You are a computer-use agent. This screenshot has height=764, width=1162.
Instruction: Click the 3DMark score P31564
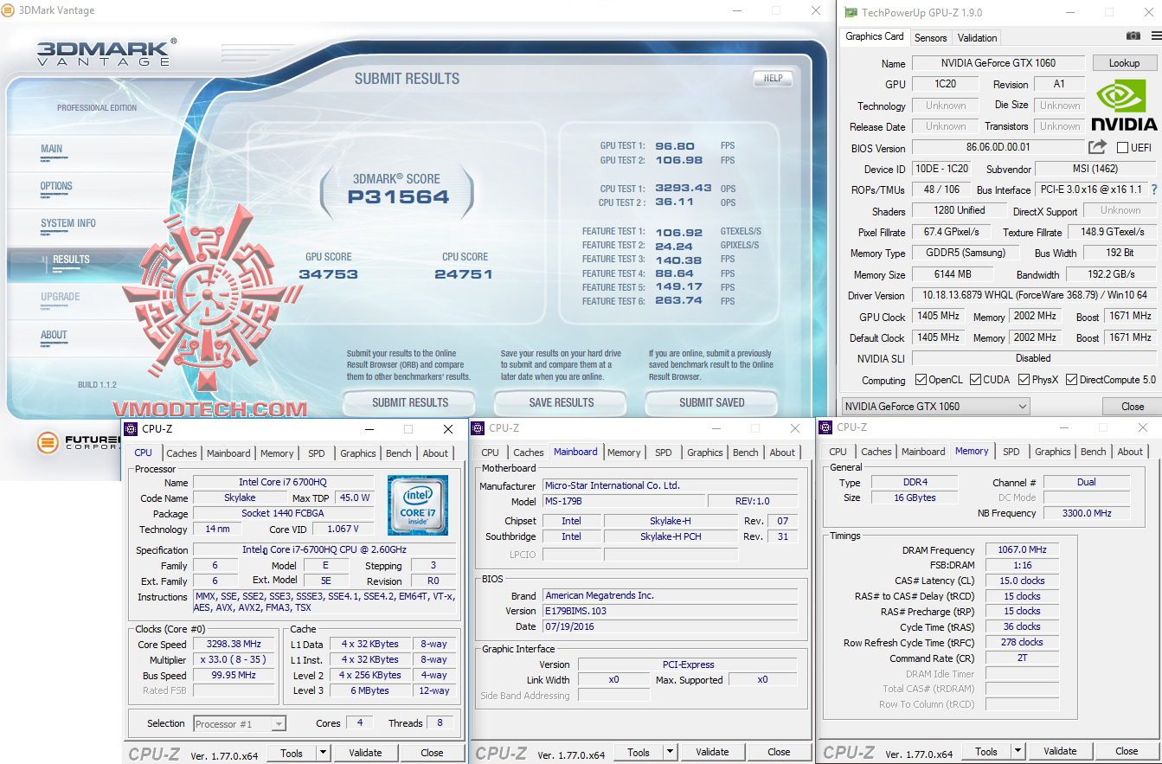[398, 196]
